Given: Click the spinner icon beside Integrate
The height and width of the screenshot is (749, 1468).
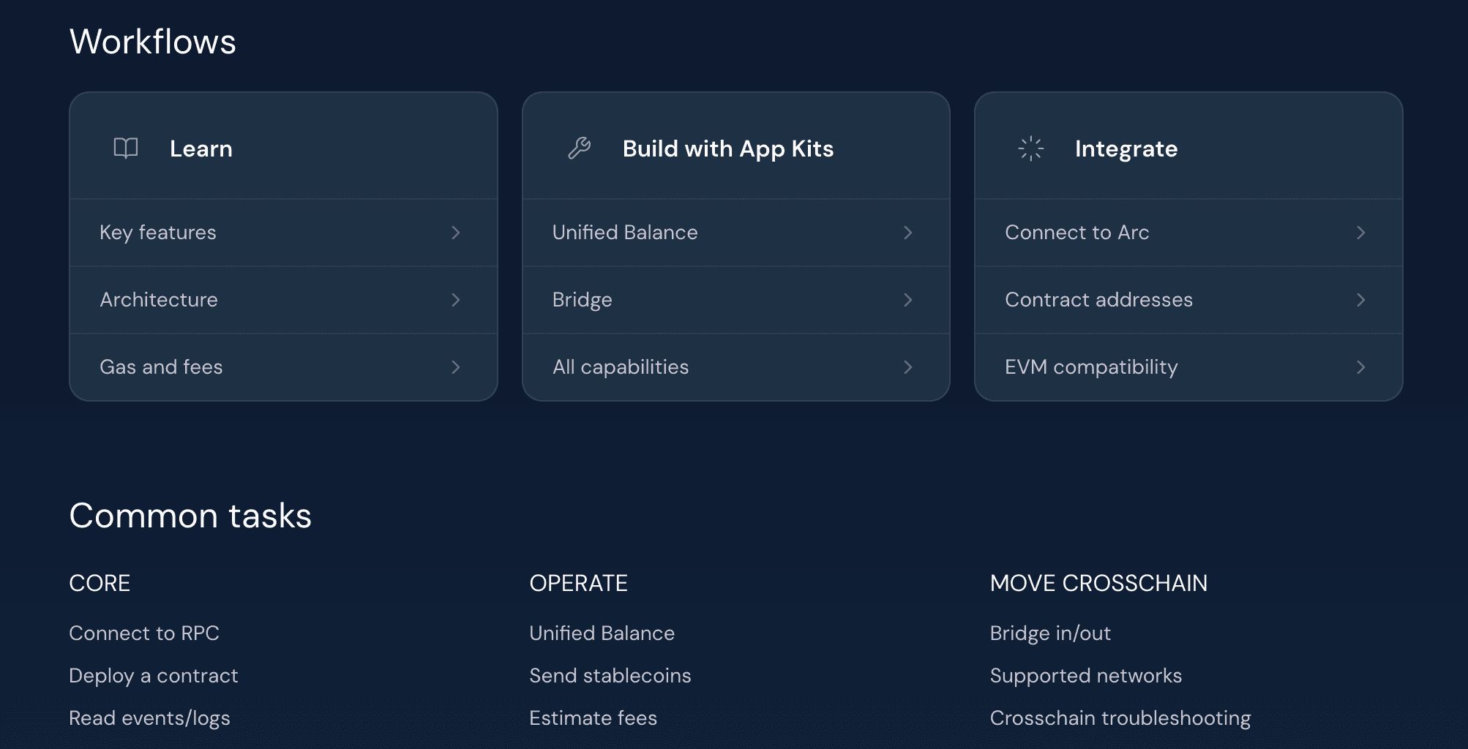Looking at the screenshot, I should (1031, 148).
